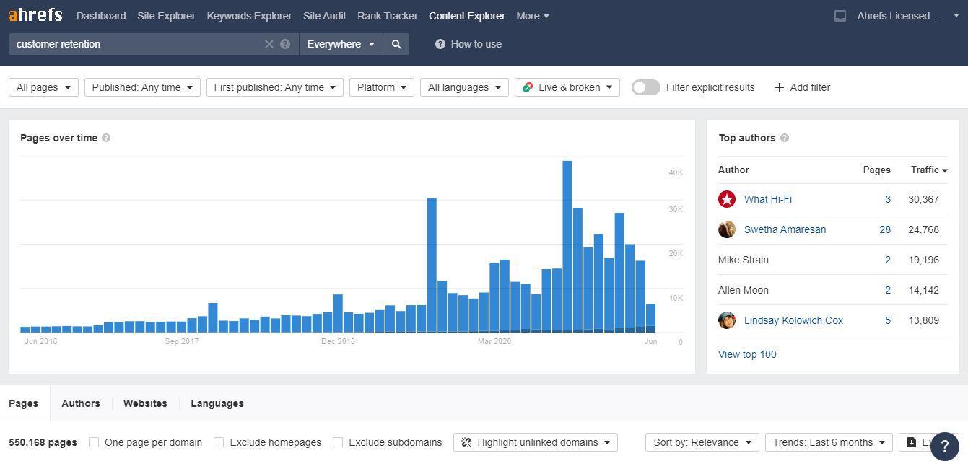Open the Everywhere search scope dropdown
The height and width of the screenshot is (461, 968).
[x=341, y=44]
